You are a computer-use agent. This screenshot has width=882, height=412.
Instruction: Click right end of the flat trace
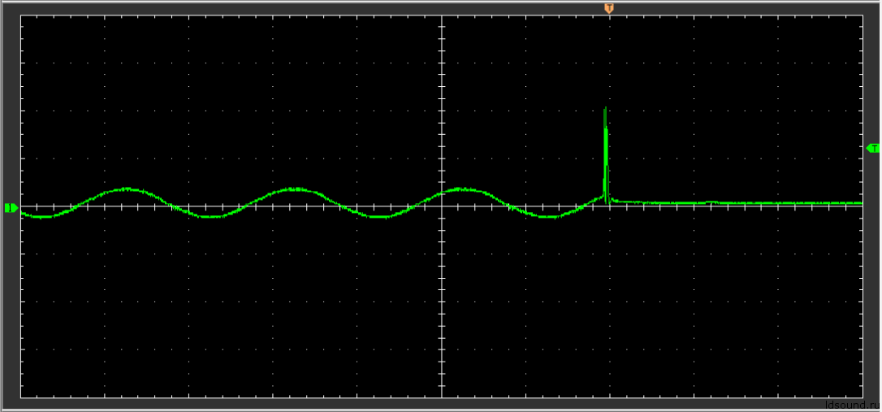(859, 203)
